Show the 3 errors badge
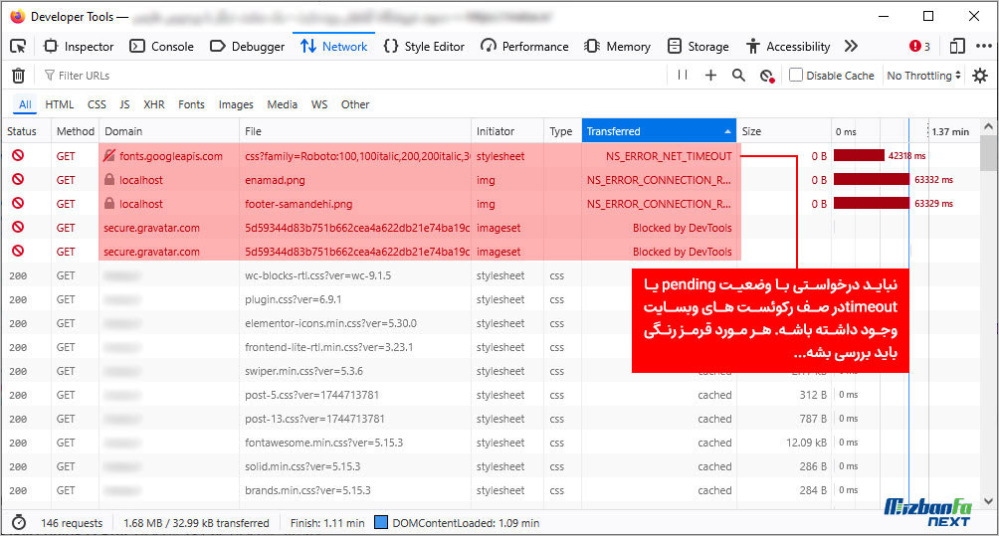This screenshot has height=536, width=999. coord(919,47)
